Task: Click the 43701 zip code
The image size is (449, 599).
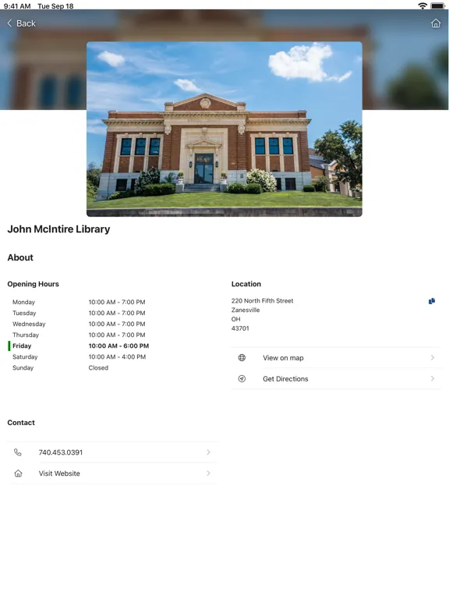Action: (x=240, y=328)
